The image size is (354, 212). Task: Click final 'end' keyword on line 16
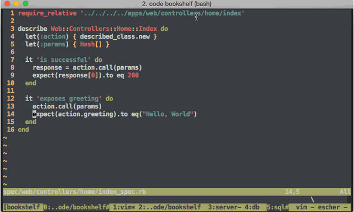point(23,130)
